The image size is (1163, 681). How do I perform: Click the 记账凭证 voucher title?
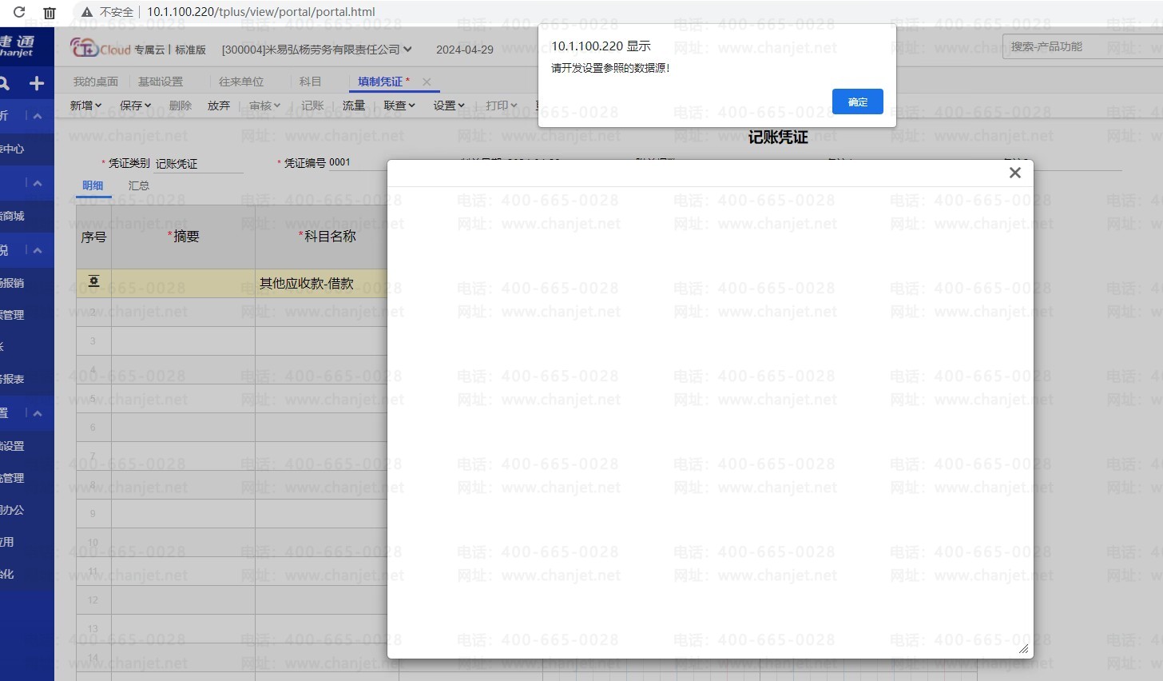pyautogui.click(x=778, y=137)
